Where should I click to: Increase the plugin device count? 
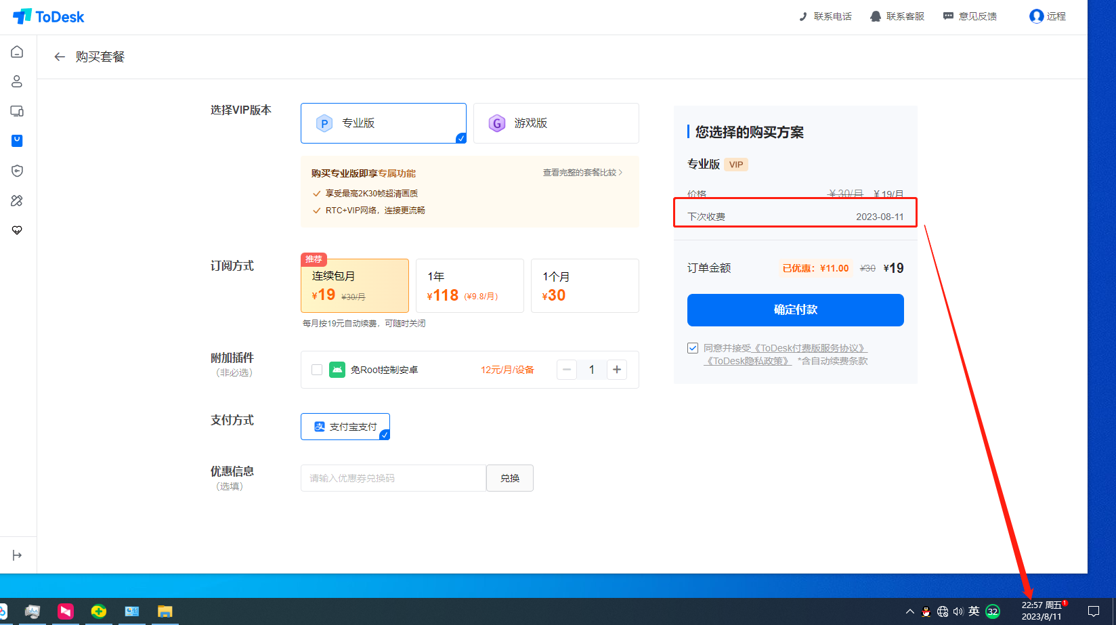[617, 370]
